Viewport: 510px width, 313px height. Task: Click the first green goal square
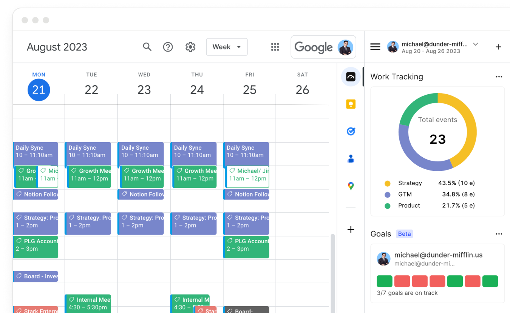[x=385, y=281]
